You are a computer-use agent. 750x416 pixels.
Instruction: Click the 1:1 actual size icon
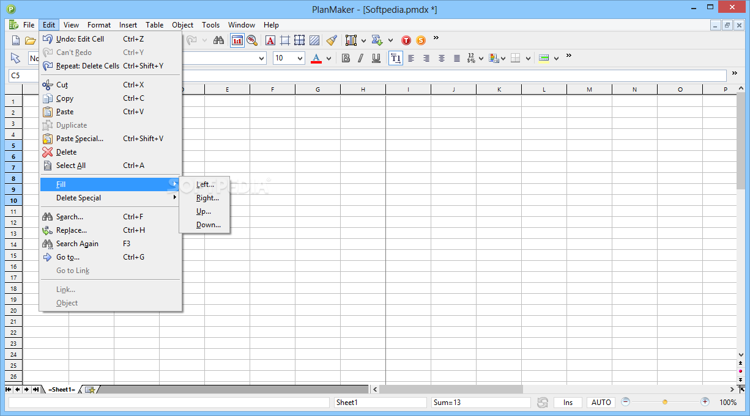click(x=237, y=40)
